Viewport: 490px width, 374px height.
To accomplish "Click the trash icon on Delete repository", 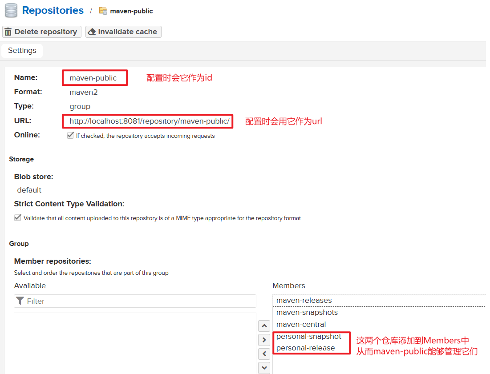I will tap(8, 32).
